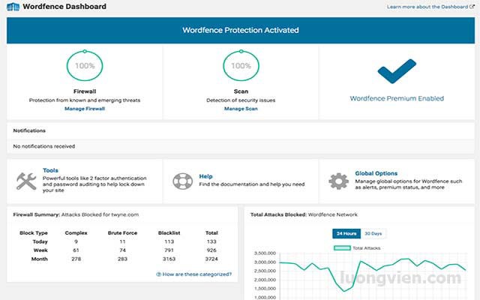Click the Tools wrench and hammer icon

[26, 181]
